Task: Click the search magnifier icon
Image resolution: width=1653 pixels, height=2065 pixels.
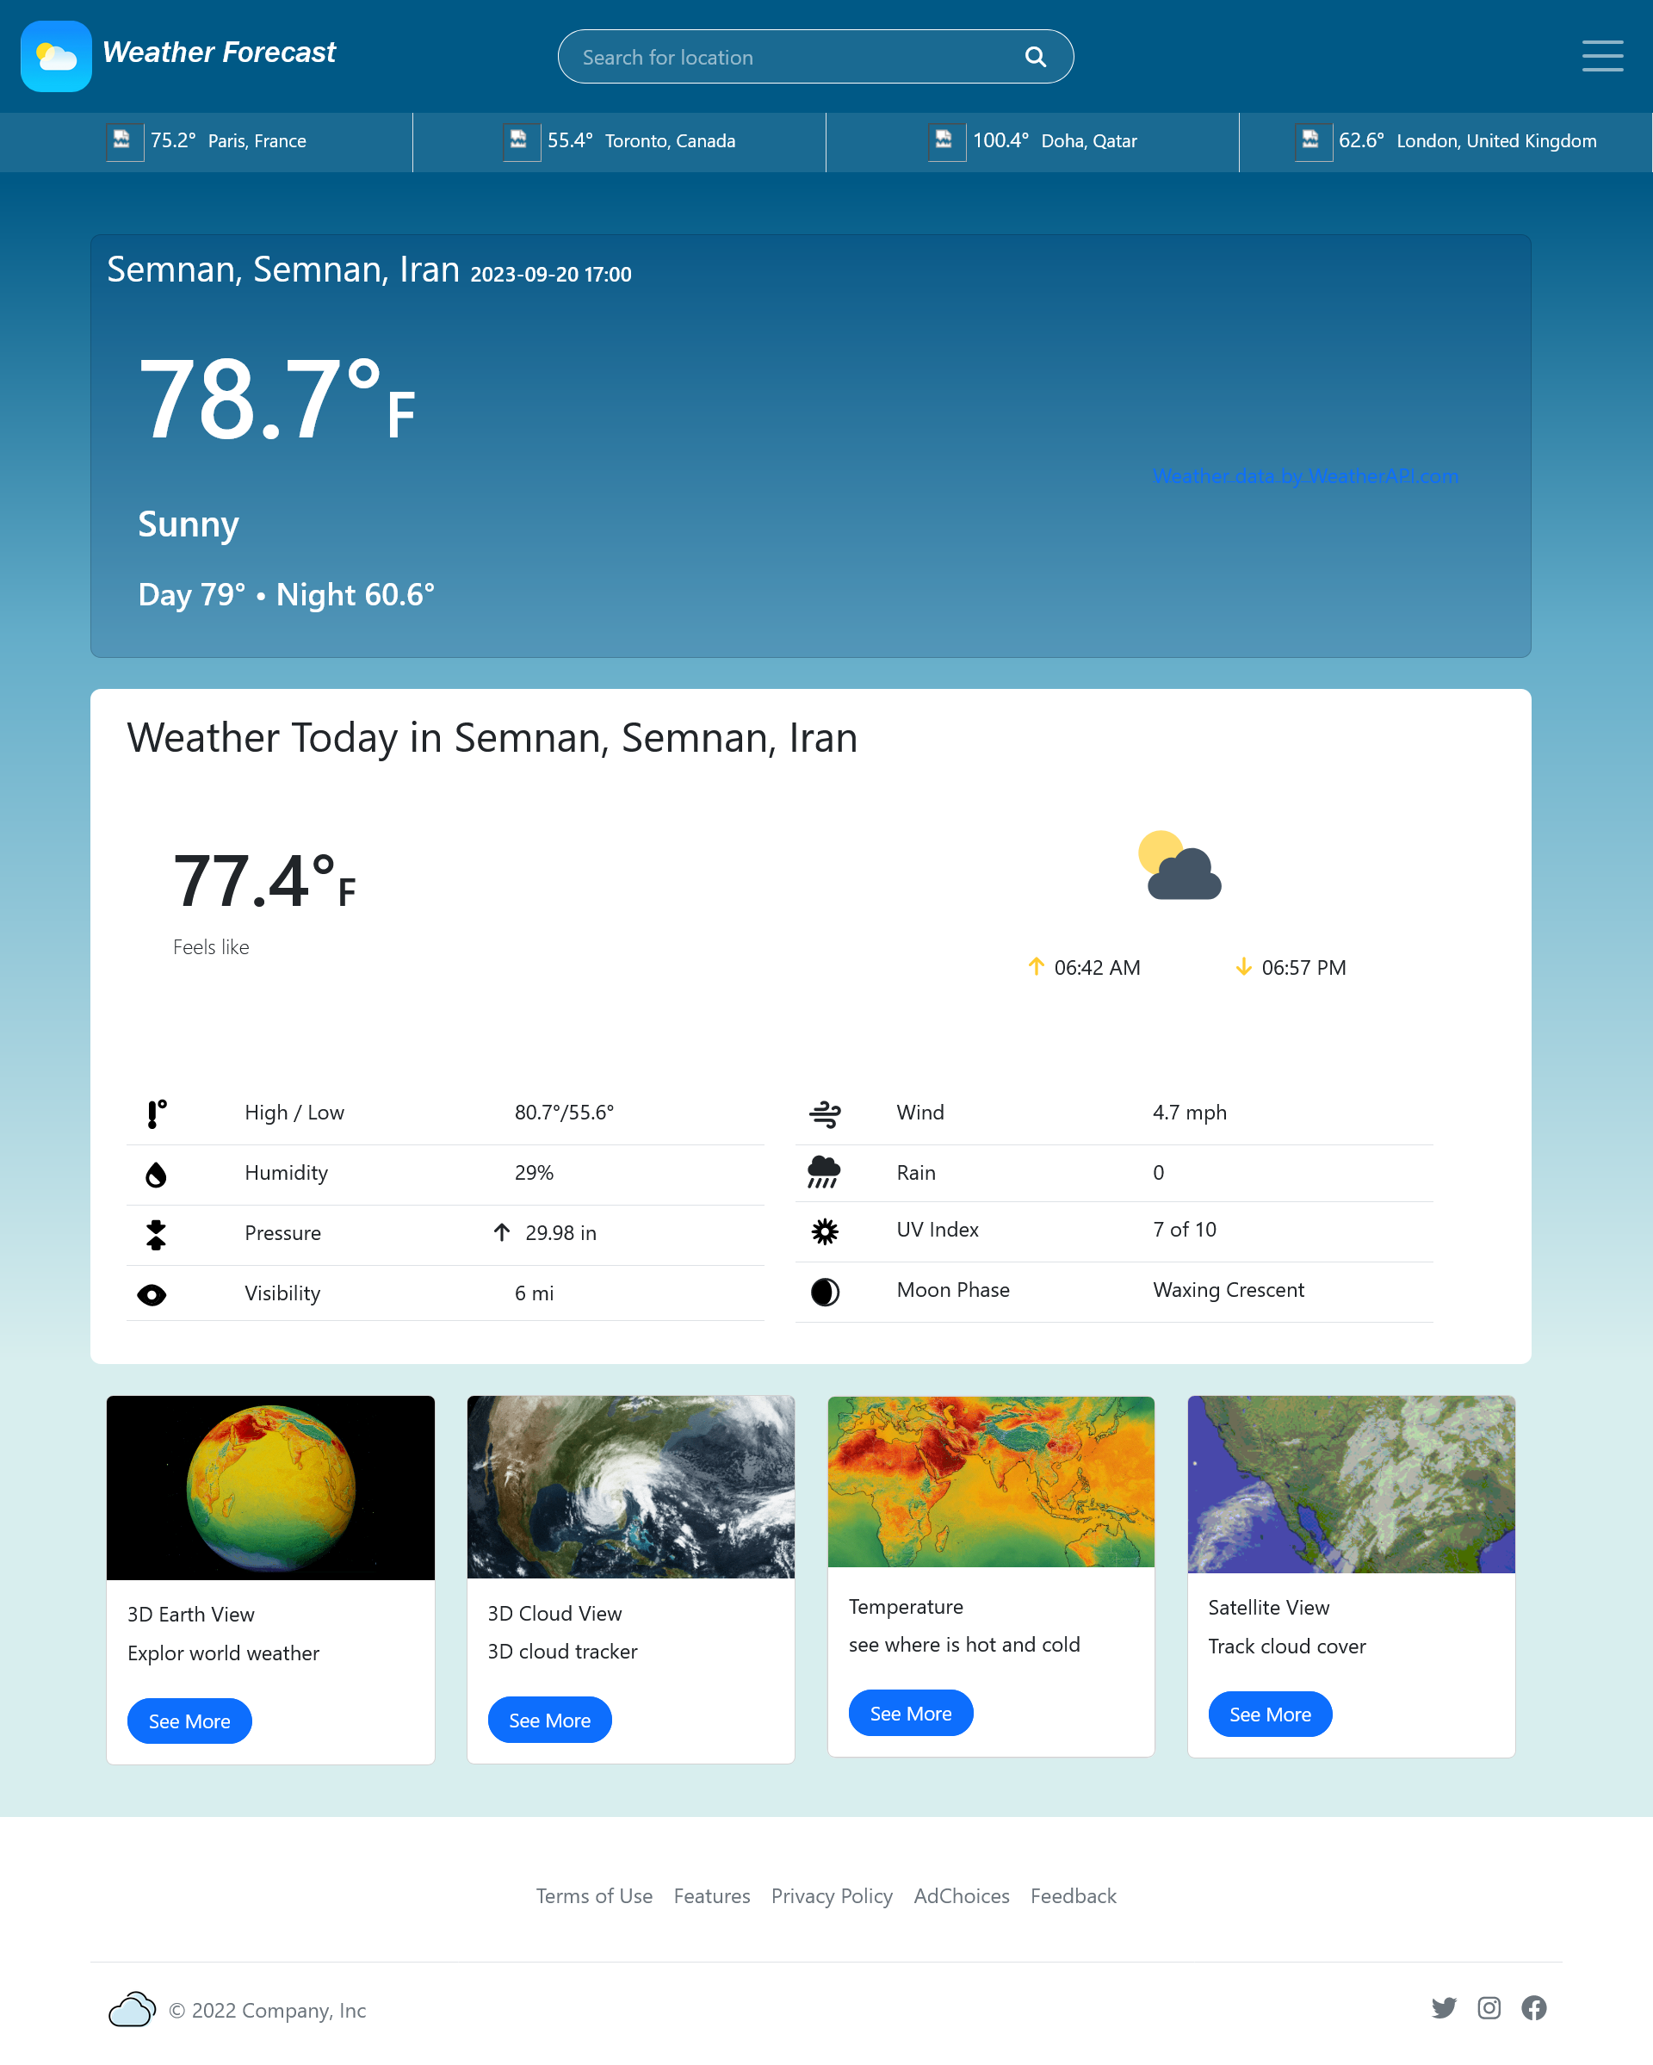Action: pos(1036,57)
